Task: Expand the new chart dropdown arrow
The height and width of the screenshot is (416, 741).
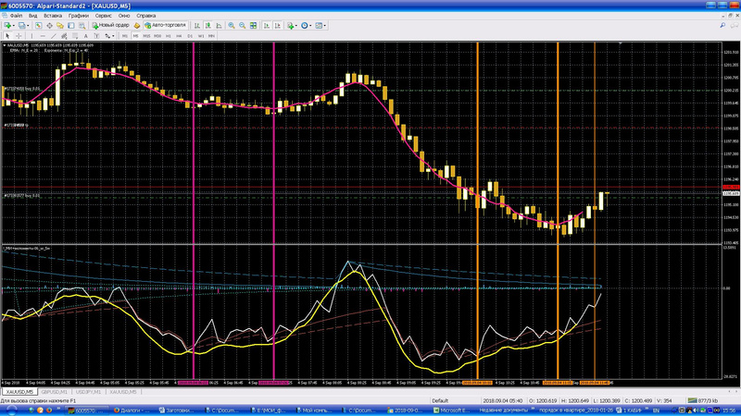Action: 14,26
